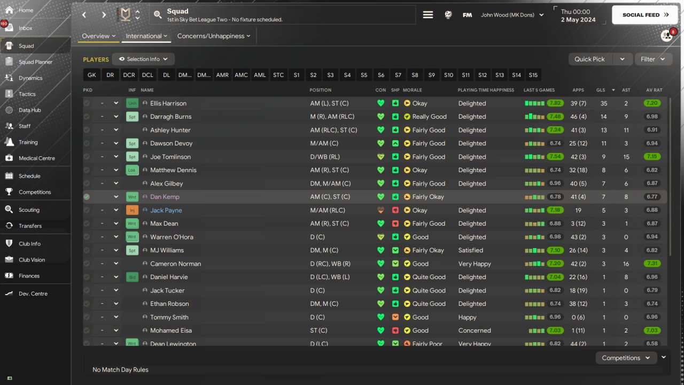Open the Home sidebar icon
The image size is (684, 385).
pyautogui.click(x=9, y=10)
